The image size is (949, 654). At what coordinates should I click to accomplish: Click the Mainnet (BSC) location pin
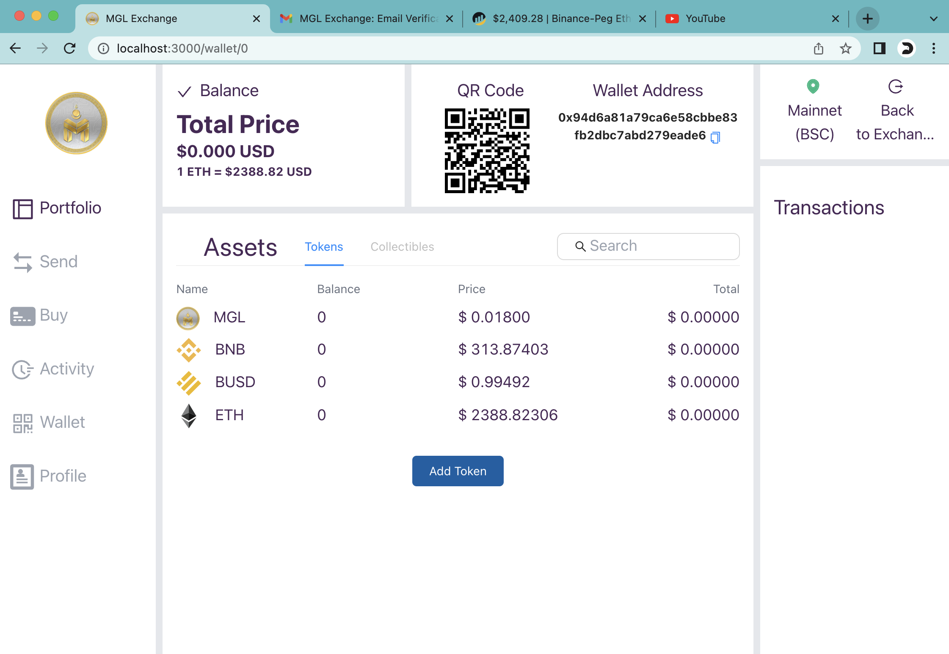tap(813, 86)
